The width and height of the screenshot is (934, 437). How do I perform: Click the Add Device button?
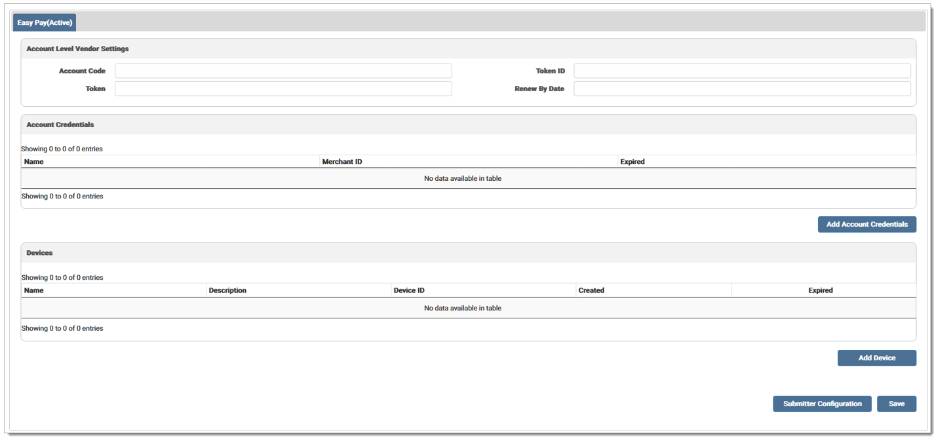pos(876,358)
